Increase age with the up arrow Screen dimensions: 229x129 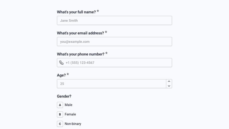169,82
